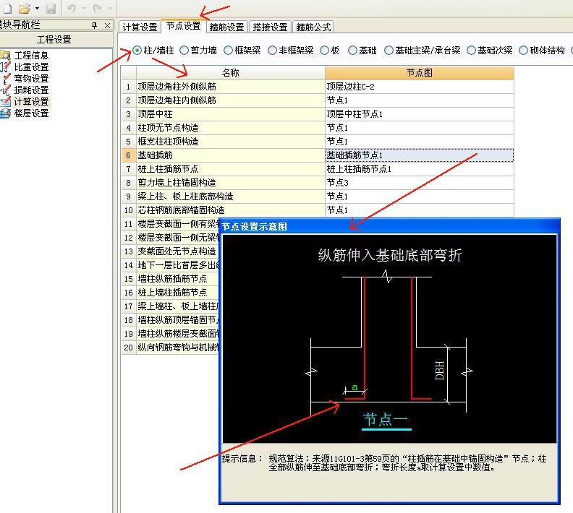Screen dimensions: 573x513
Task: Click row number 20 header
Action: (128, 348)
